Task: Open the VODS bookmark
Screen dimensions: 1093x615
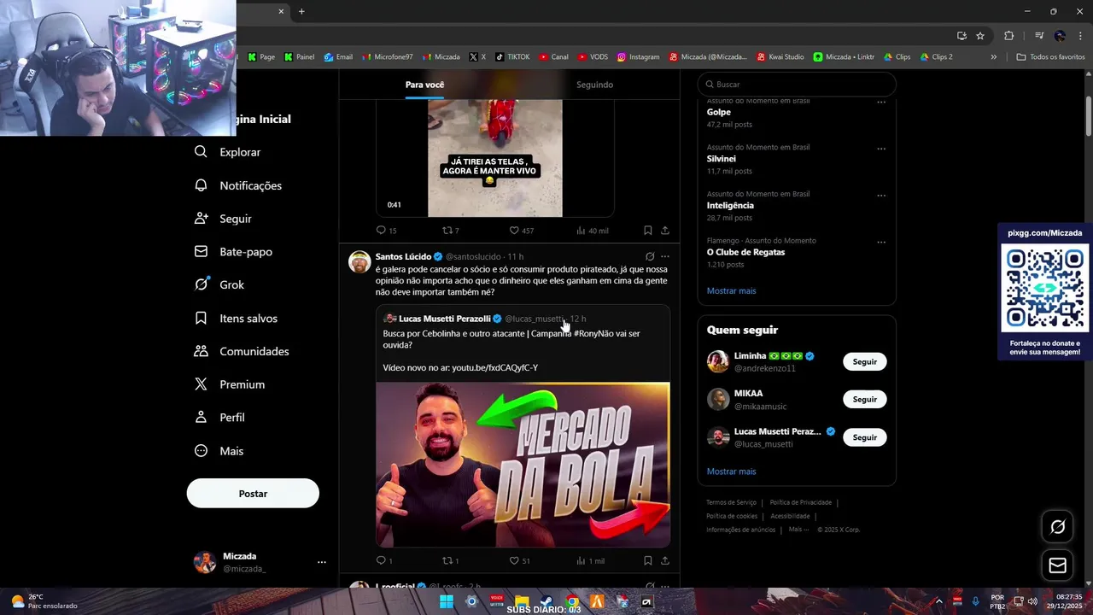Action: [x=593, y=57]
